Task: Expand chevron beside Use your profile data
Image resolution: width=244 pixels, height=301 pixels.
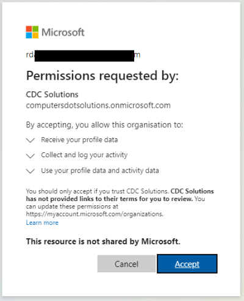Action: coord(30,171)
